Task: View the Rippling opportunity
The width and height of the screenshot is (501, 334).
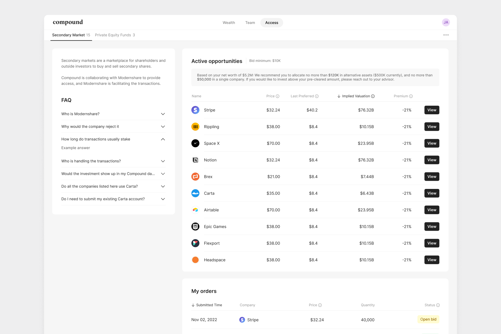Action: [432, 127]
